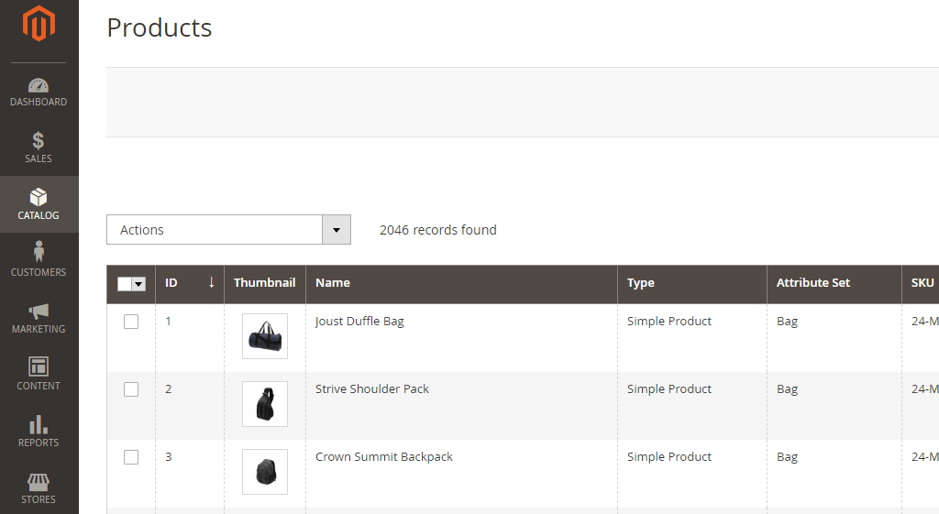The height and width of the screenshot is (514, 939).
Task: Click the Crown Summit Backpack thumbnail image
Action: tap(265, 472)
